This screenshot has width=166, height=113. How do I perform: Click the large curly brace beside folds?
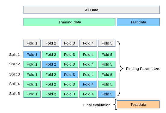(x=120, y=68)
